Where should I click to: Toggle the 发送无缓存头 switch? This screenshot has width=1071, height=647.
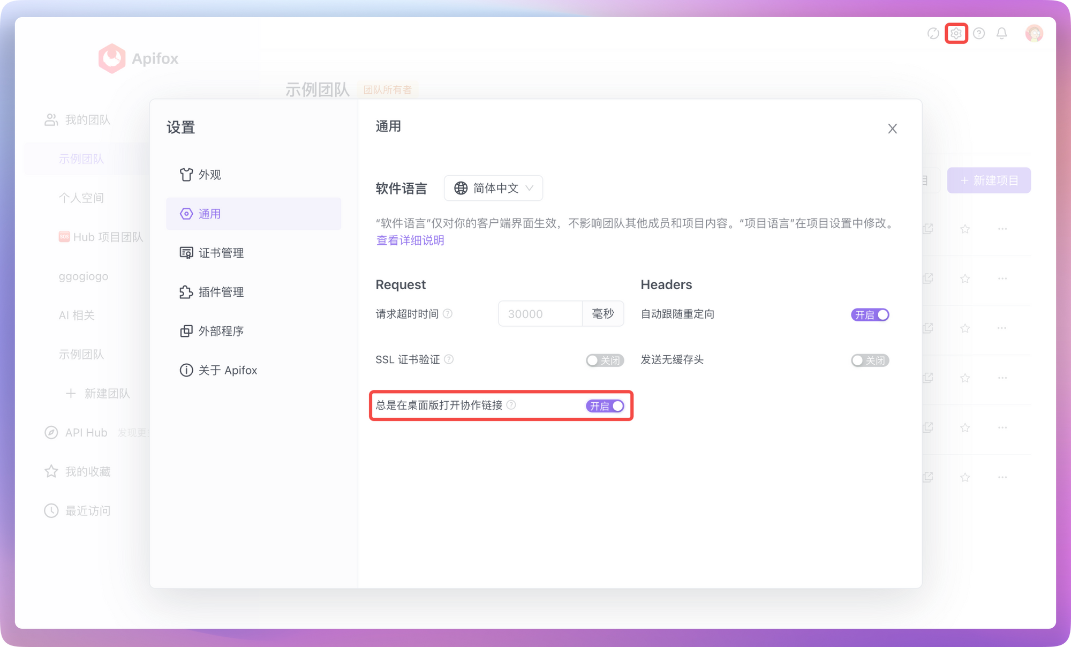870,360
